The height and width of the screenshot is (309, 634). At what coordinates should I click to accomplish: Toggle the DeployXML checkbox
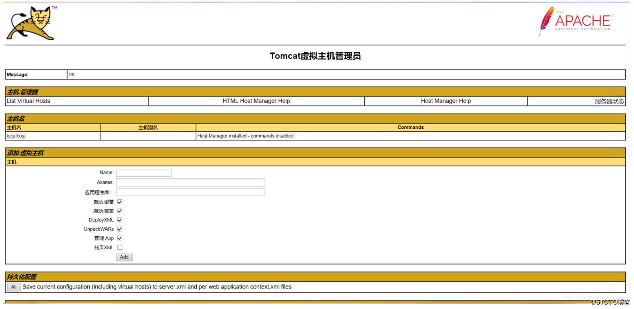click(120, 220)
